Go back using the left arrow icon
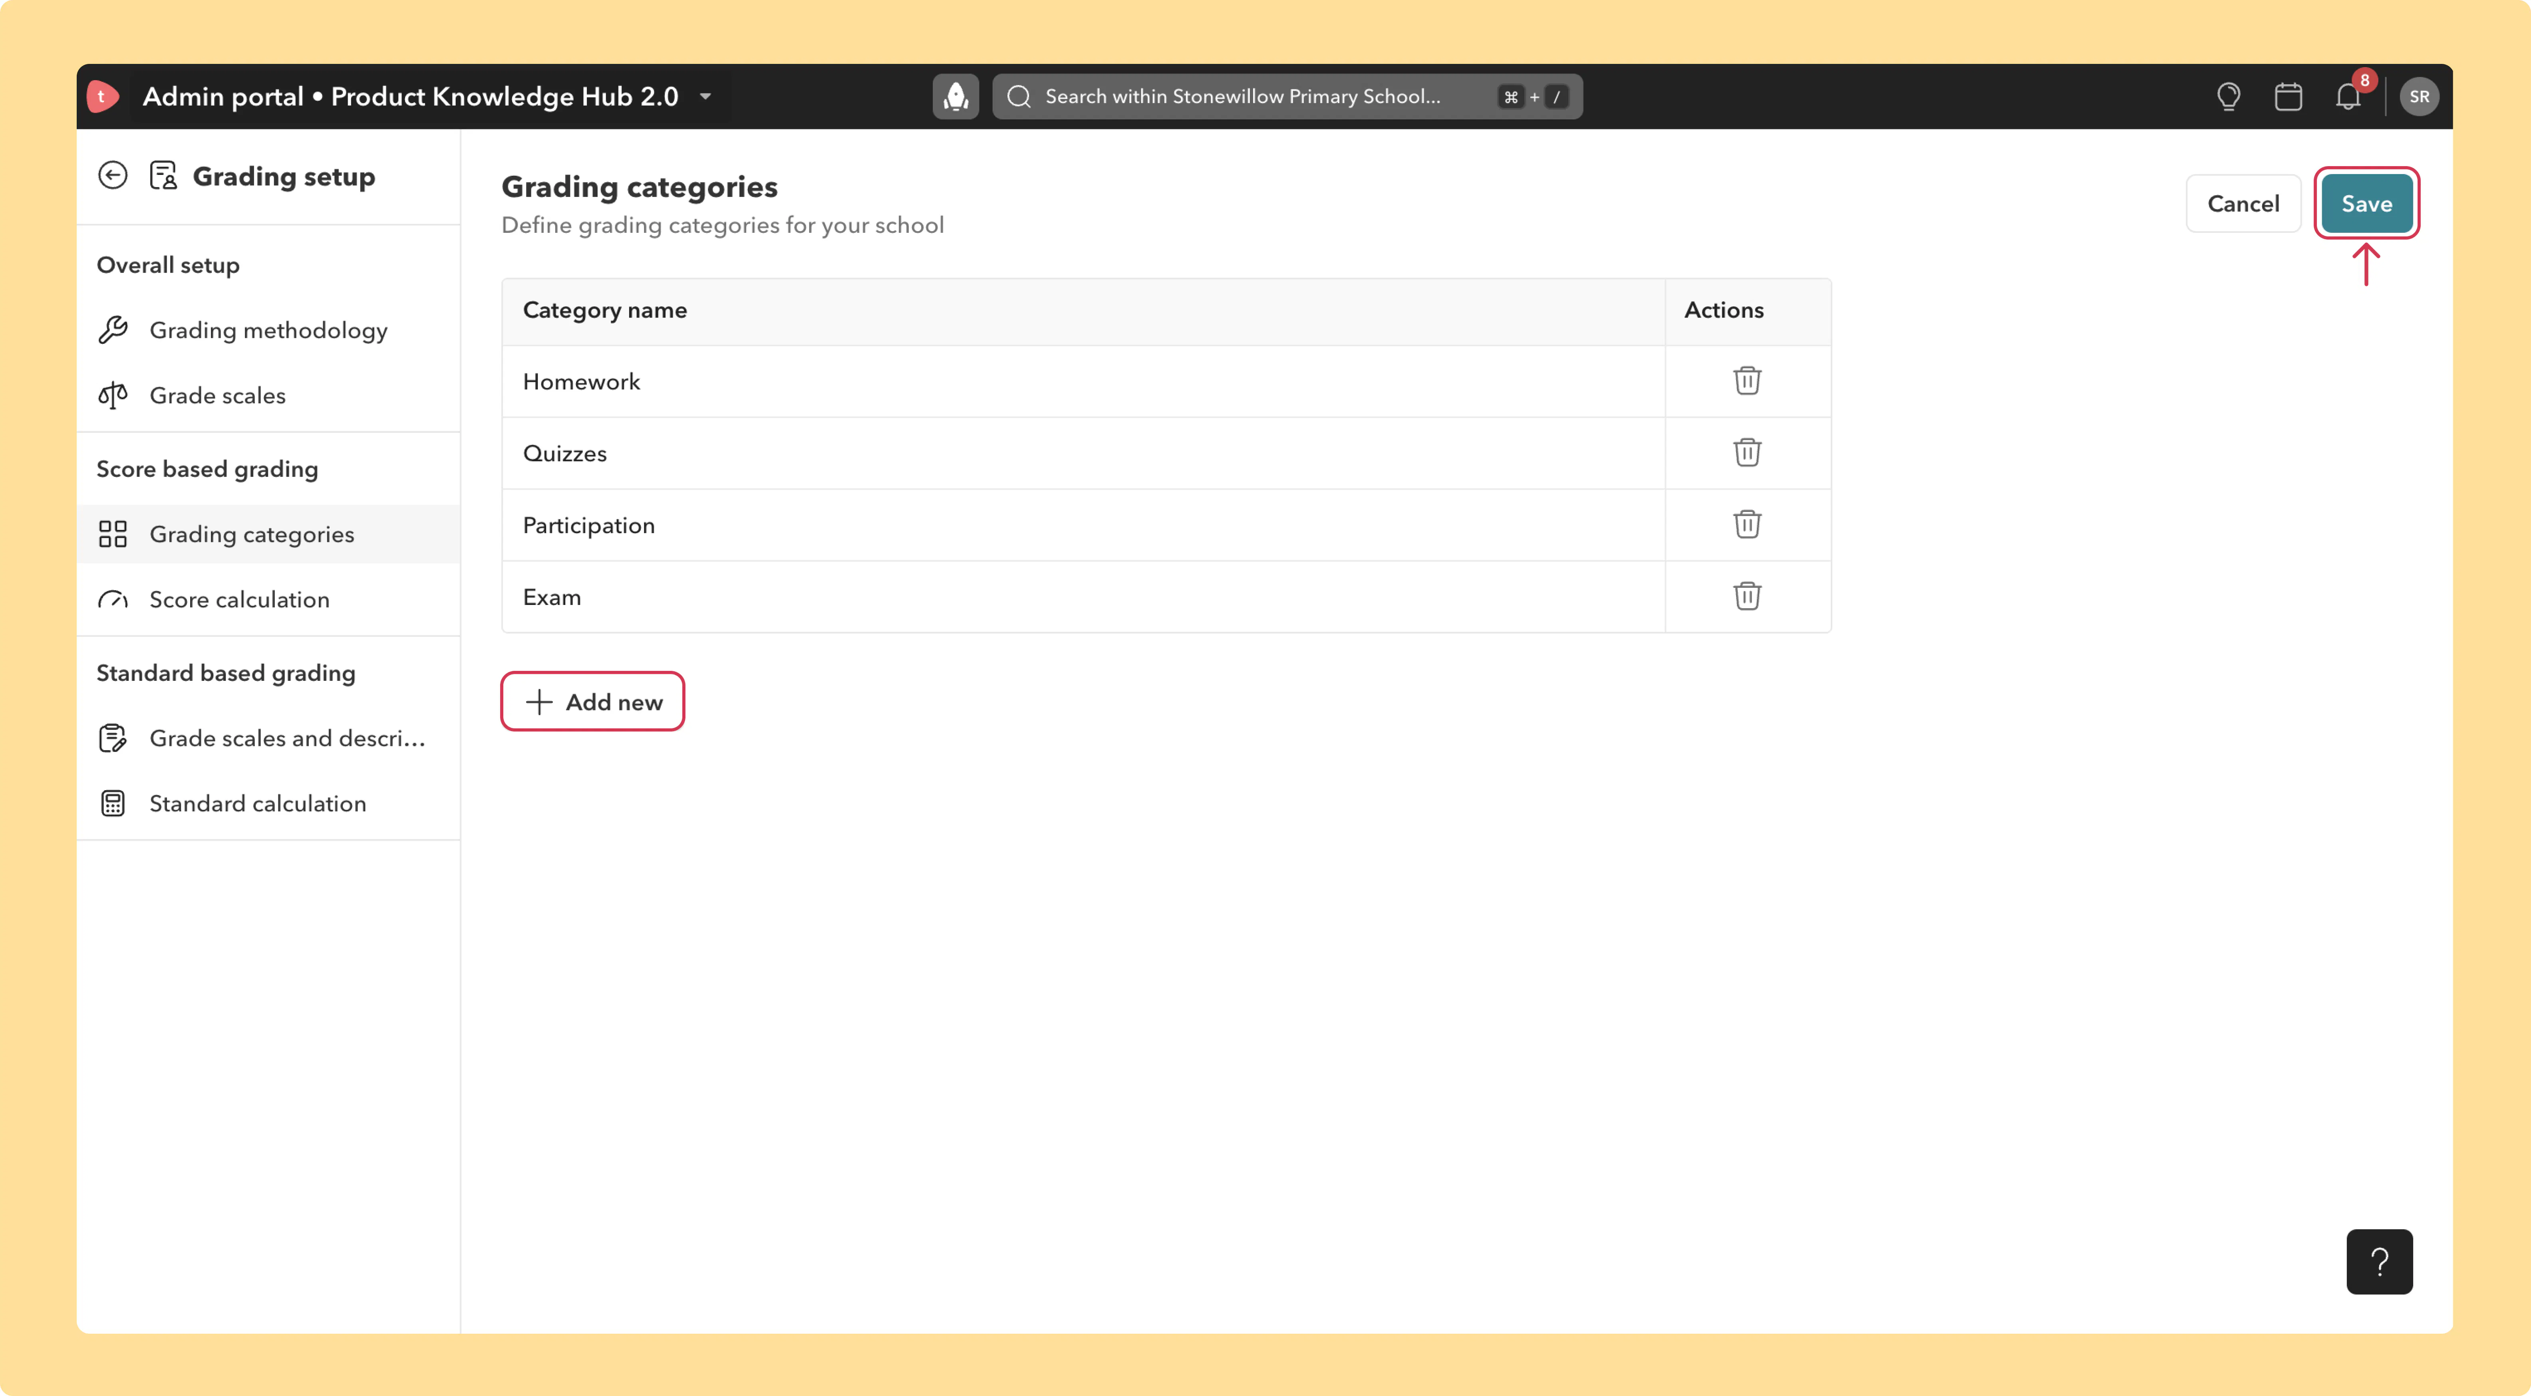Screen dimensions: 2531x1396 (x=113, y=176)
